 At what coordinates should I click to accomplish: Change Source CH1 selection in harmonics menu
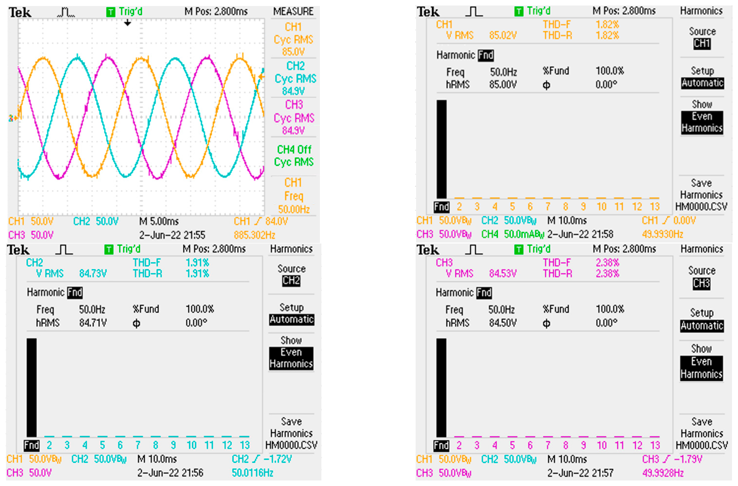(x=702, y=38)
